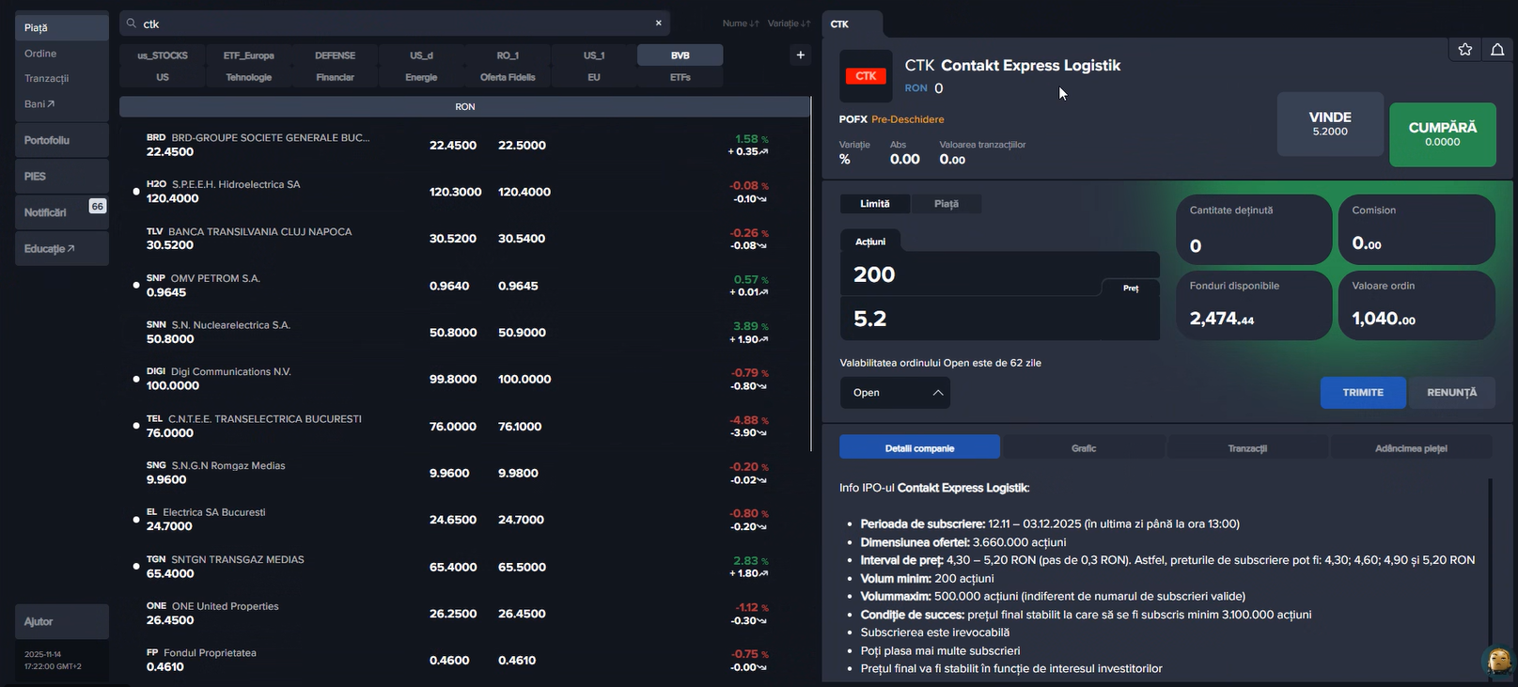Add CTK to favorites with star icon
This screenshot has height=687, width=1518.
[1464, 50]
